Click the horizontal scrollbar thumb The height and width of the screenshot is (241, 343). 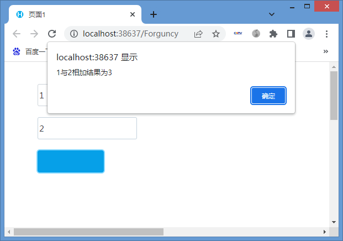(x=88, y=232)
